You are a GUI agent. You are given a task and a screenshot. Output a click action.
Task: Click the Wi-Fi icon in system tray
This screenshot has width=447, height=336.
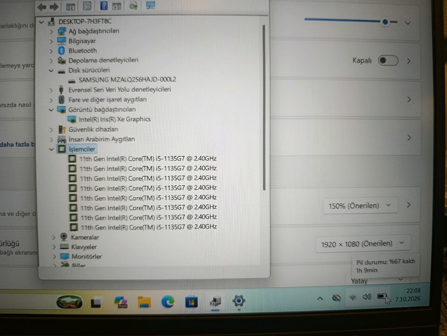[353, 298]
